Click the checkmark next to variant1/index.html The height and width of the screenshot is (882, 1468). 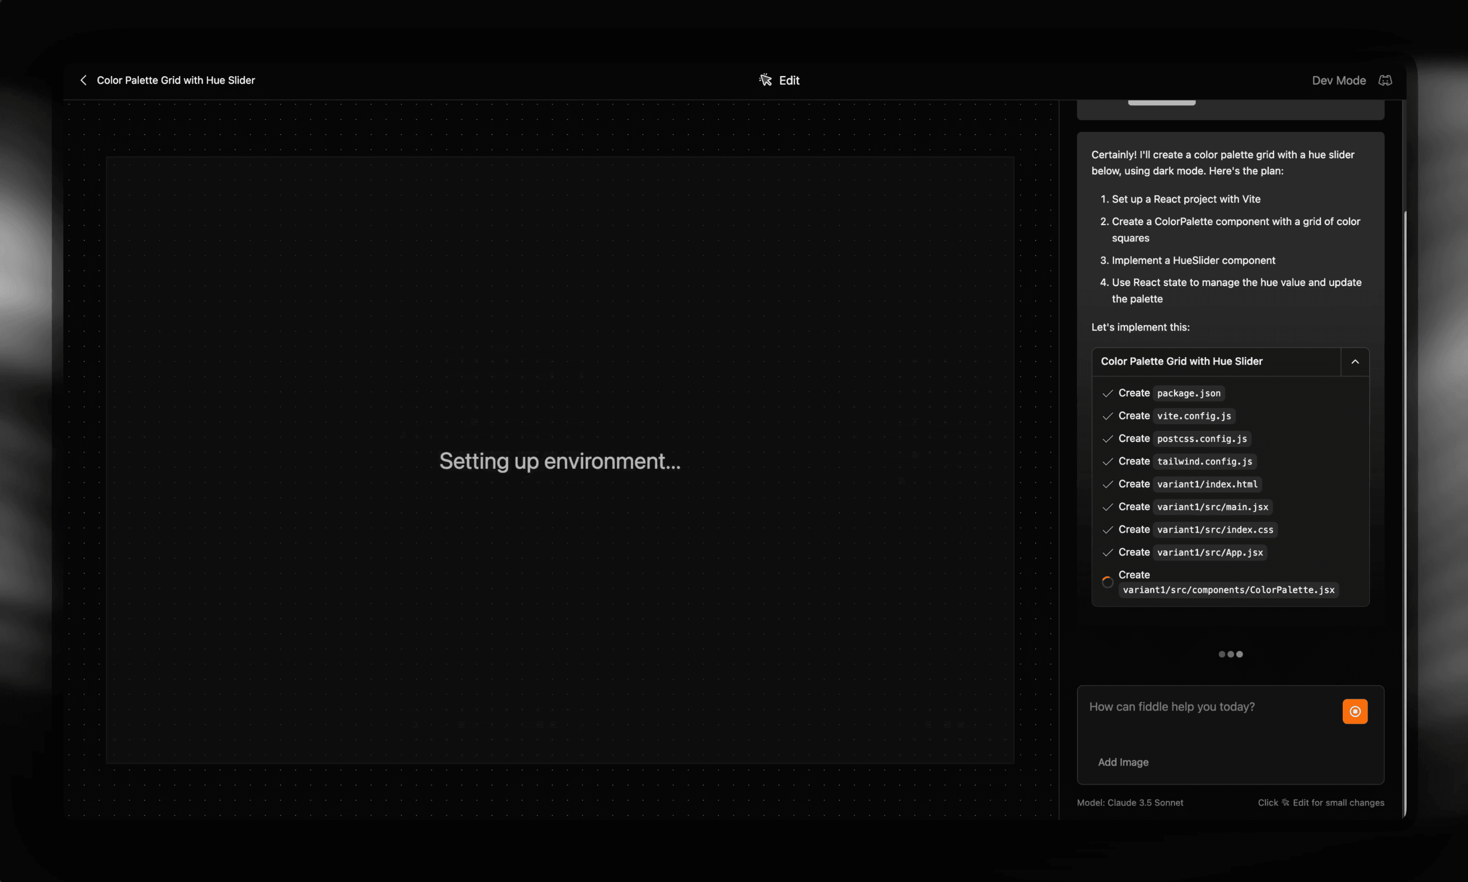point(1107,484)
